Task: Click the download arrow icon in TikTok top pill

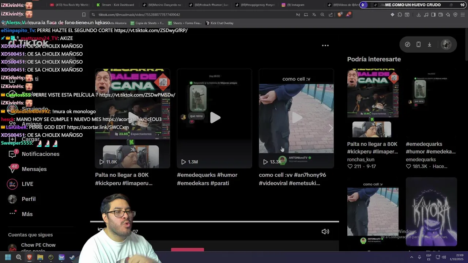Action: 430,45
